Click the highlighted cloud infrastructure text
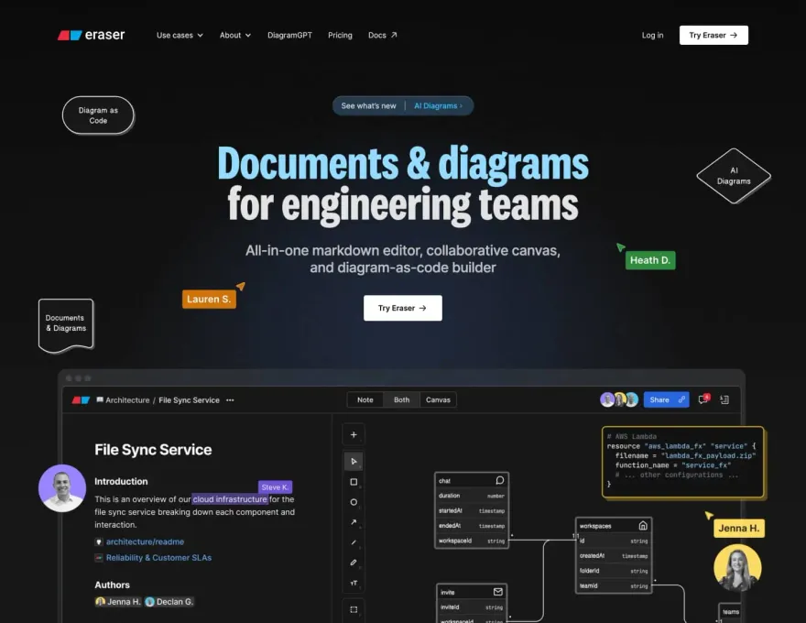Viewport: 806px width, 623px height. tap(230, 499)
